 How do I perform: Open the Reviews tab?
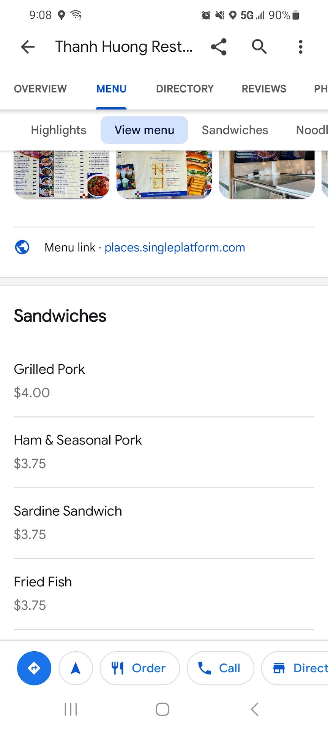264,89
